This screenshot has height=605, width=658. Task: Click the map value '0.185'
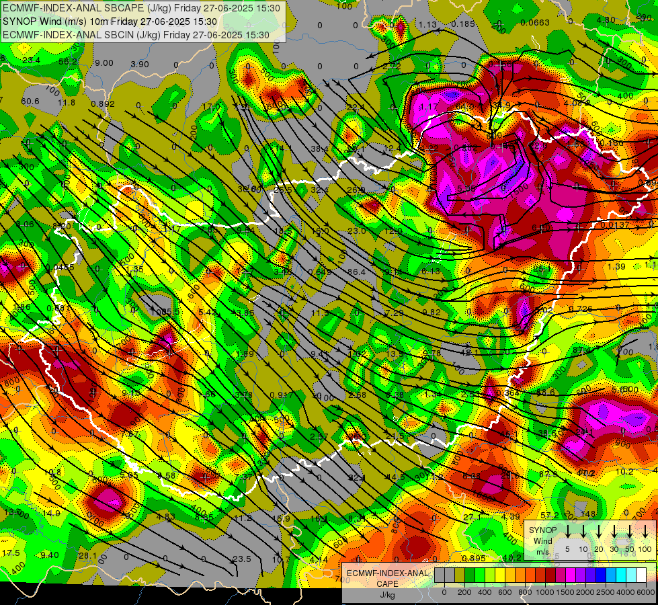463,24
